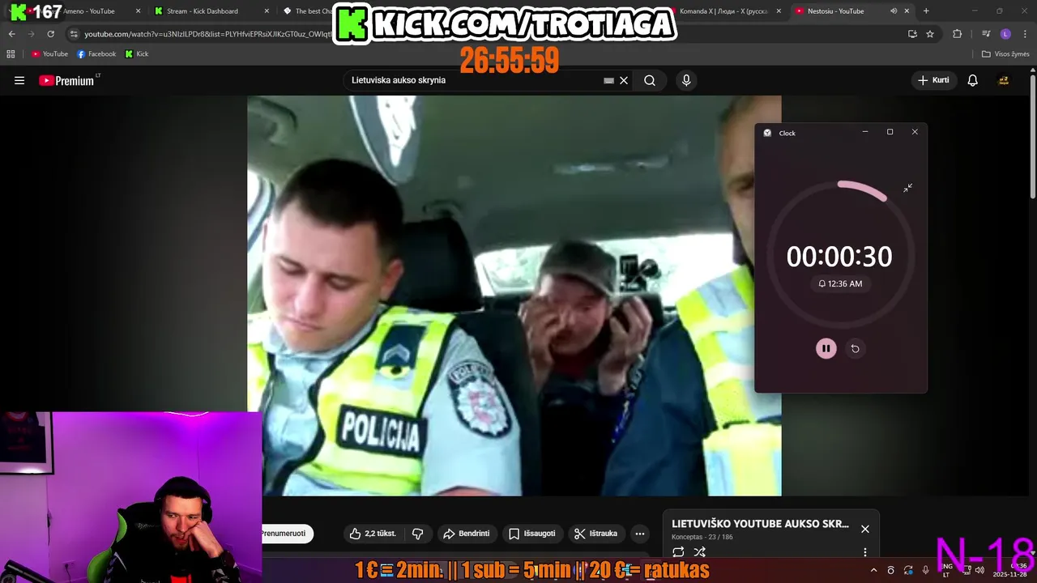Open a new browser tab
The width and height of the screenshot is (1037, 583).
(926, 11)
